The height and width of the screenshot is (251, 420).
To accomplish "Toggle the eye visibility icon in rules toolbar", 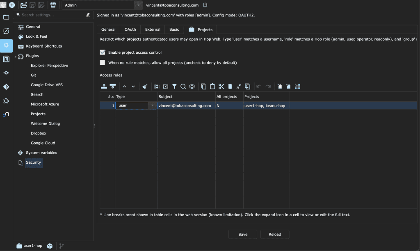I will point(192,86).
